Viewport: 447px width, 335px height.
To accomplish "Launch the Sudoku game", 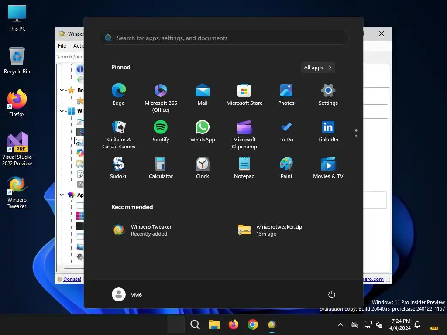I will tap(119, 168).
